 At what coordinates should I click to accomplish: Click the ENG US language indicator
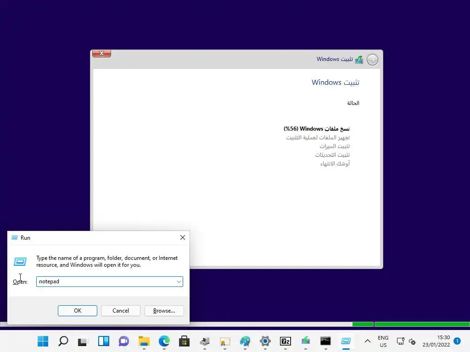[383, 341]
